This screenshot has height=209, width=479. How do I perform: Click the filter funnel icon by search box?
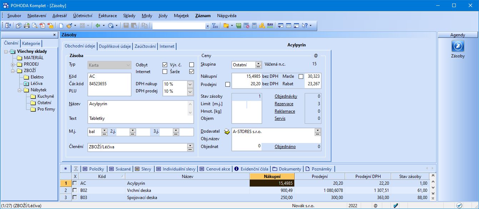point(215,25)
